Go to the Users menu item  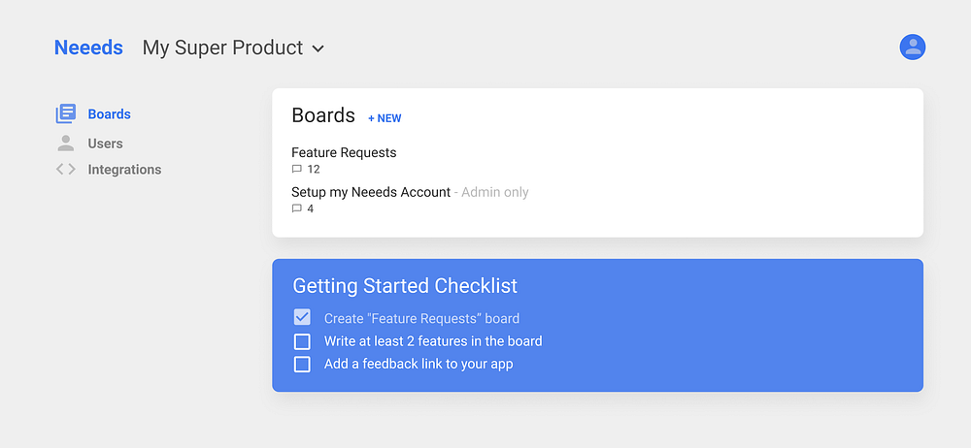coord(105,144)
